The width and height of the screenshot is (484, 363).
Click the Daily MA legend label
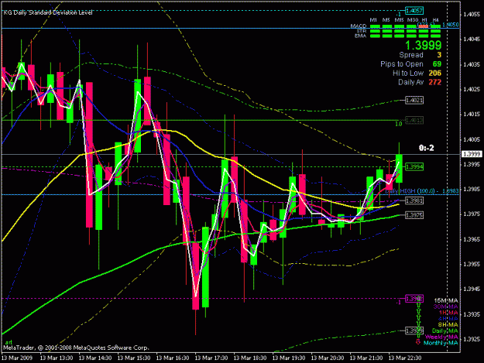click(445, 330)
